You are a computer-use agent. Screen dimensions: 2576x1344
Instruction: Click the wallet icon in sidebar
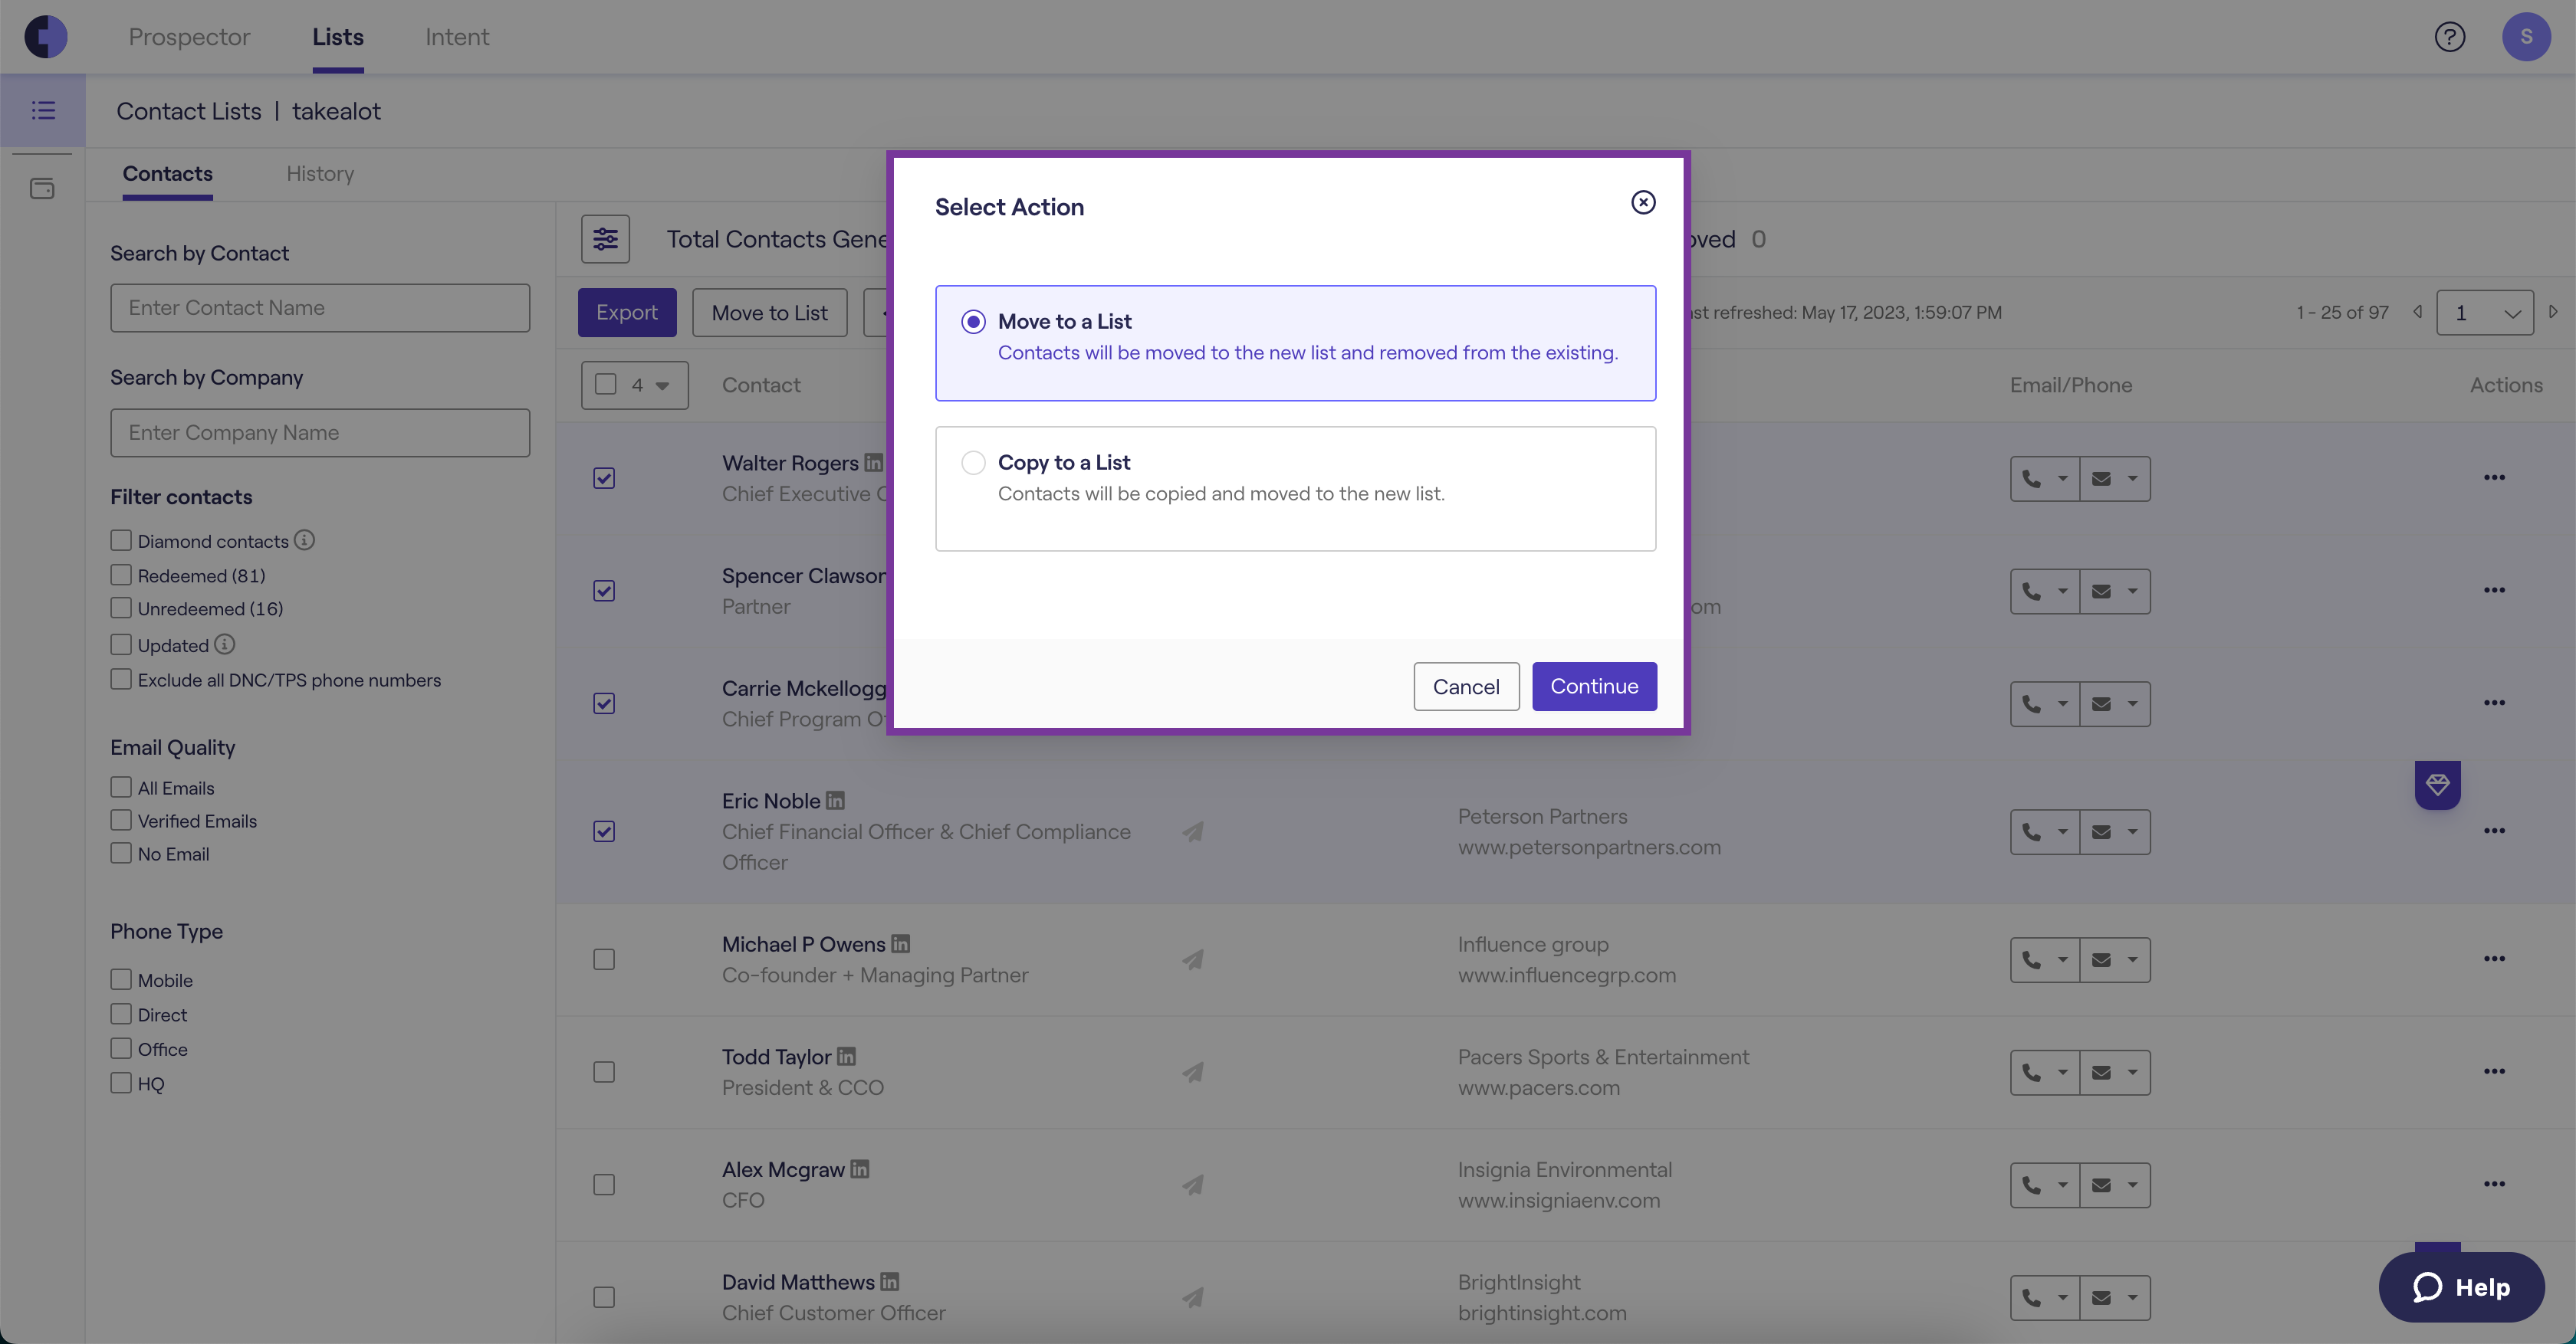42,188
